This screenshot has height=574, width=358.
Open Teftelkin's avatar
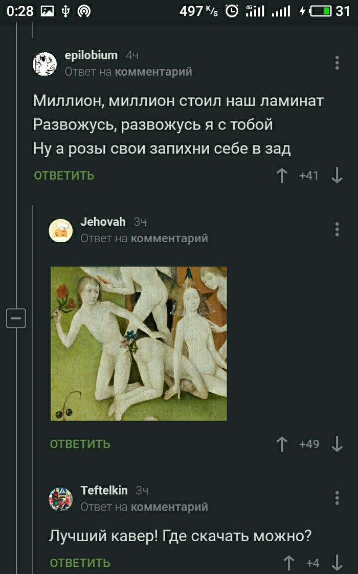(61, 499)
